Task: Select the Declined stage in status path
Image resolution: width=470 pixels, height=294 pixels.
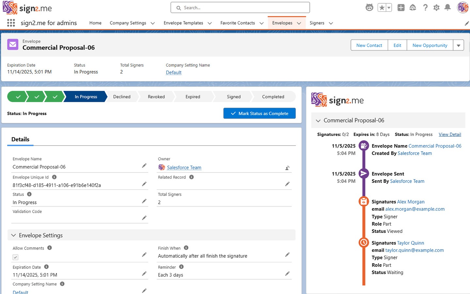Action: pyautogui.click(x=122, y=97)
